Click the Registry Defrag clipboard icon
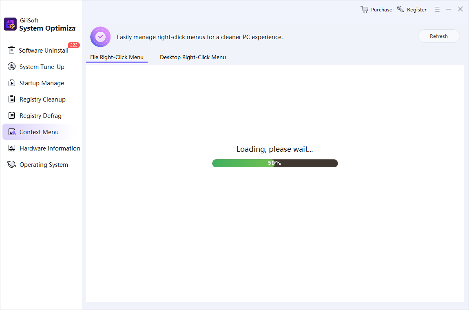Viewport: 469px width, 310px height. click(x=12, y=115)
